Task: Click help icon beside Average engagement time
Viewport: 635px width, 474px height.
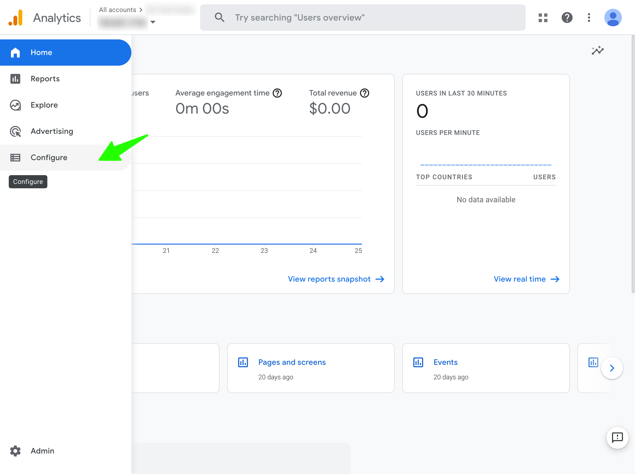Action: pyautogui.click(x=277, y=93)
